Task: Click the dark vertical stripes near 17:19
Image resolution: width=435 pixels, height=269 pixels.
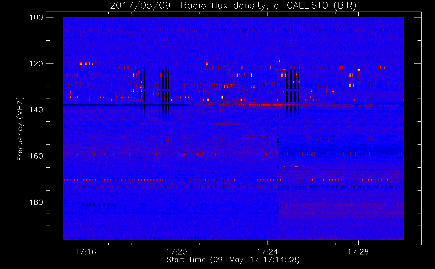Action: click(164, 93)
